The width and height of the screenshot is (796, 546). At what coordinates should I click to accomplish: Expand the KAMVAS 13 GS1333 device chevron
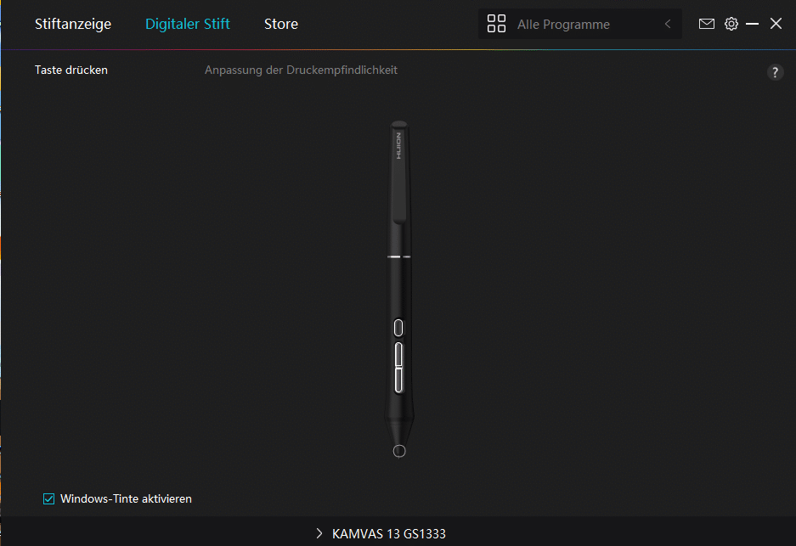coord(319,533)
